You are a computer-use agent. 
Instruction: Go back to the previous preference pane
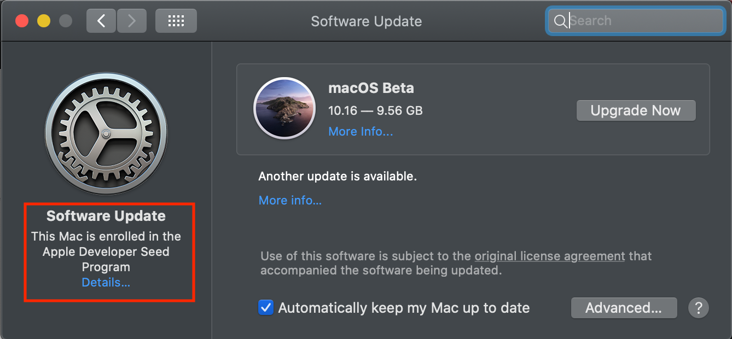(x=101, y=21)
